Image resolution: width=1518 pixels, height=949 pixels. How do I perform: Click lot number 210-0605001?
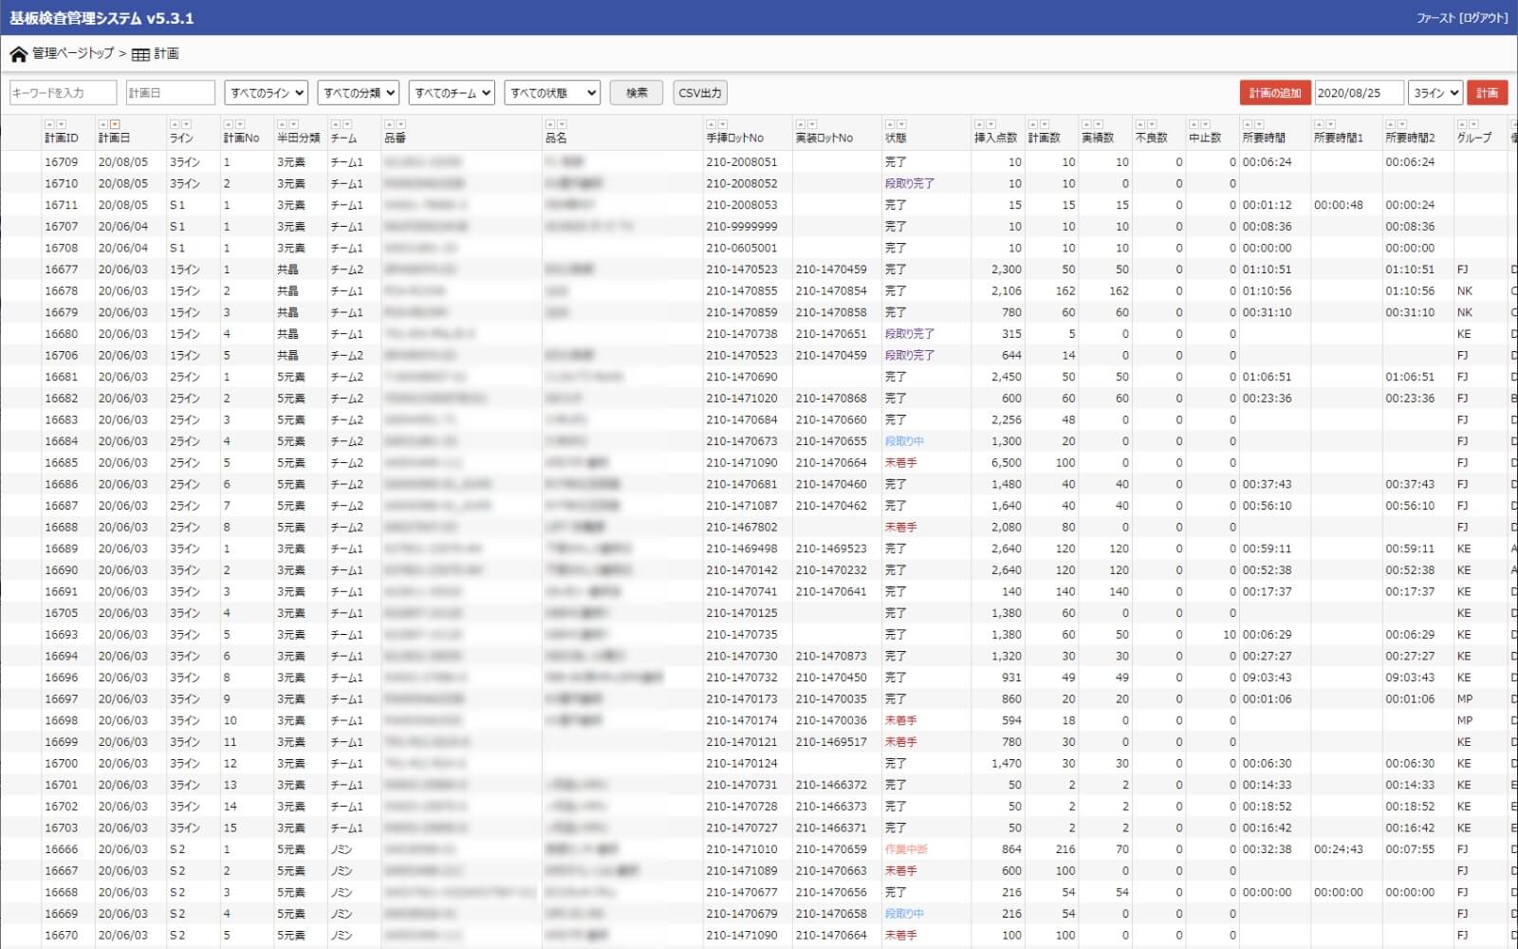(741, 248)
